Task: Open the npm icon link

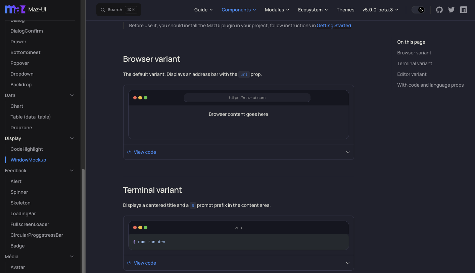Action: tap(464, 10)
